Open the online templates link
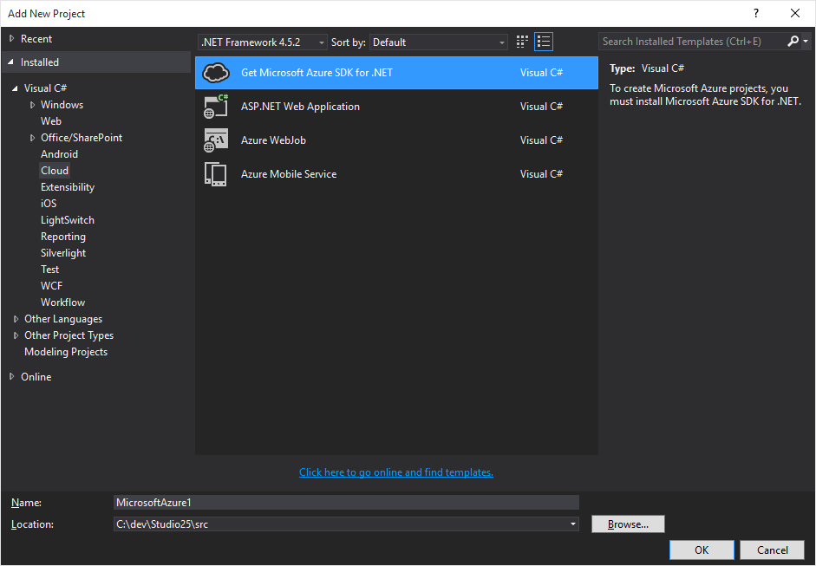The image size is (816, 566). [396, 472]
